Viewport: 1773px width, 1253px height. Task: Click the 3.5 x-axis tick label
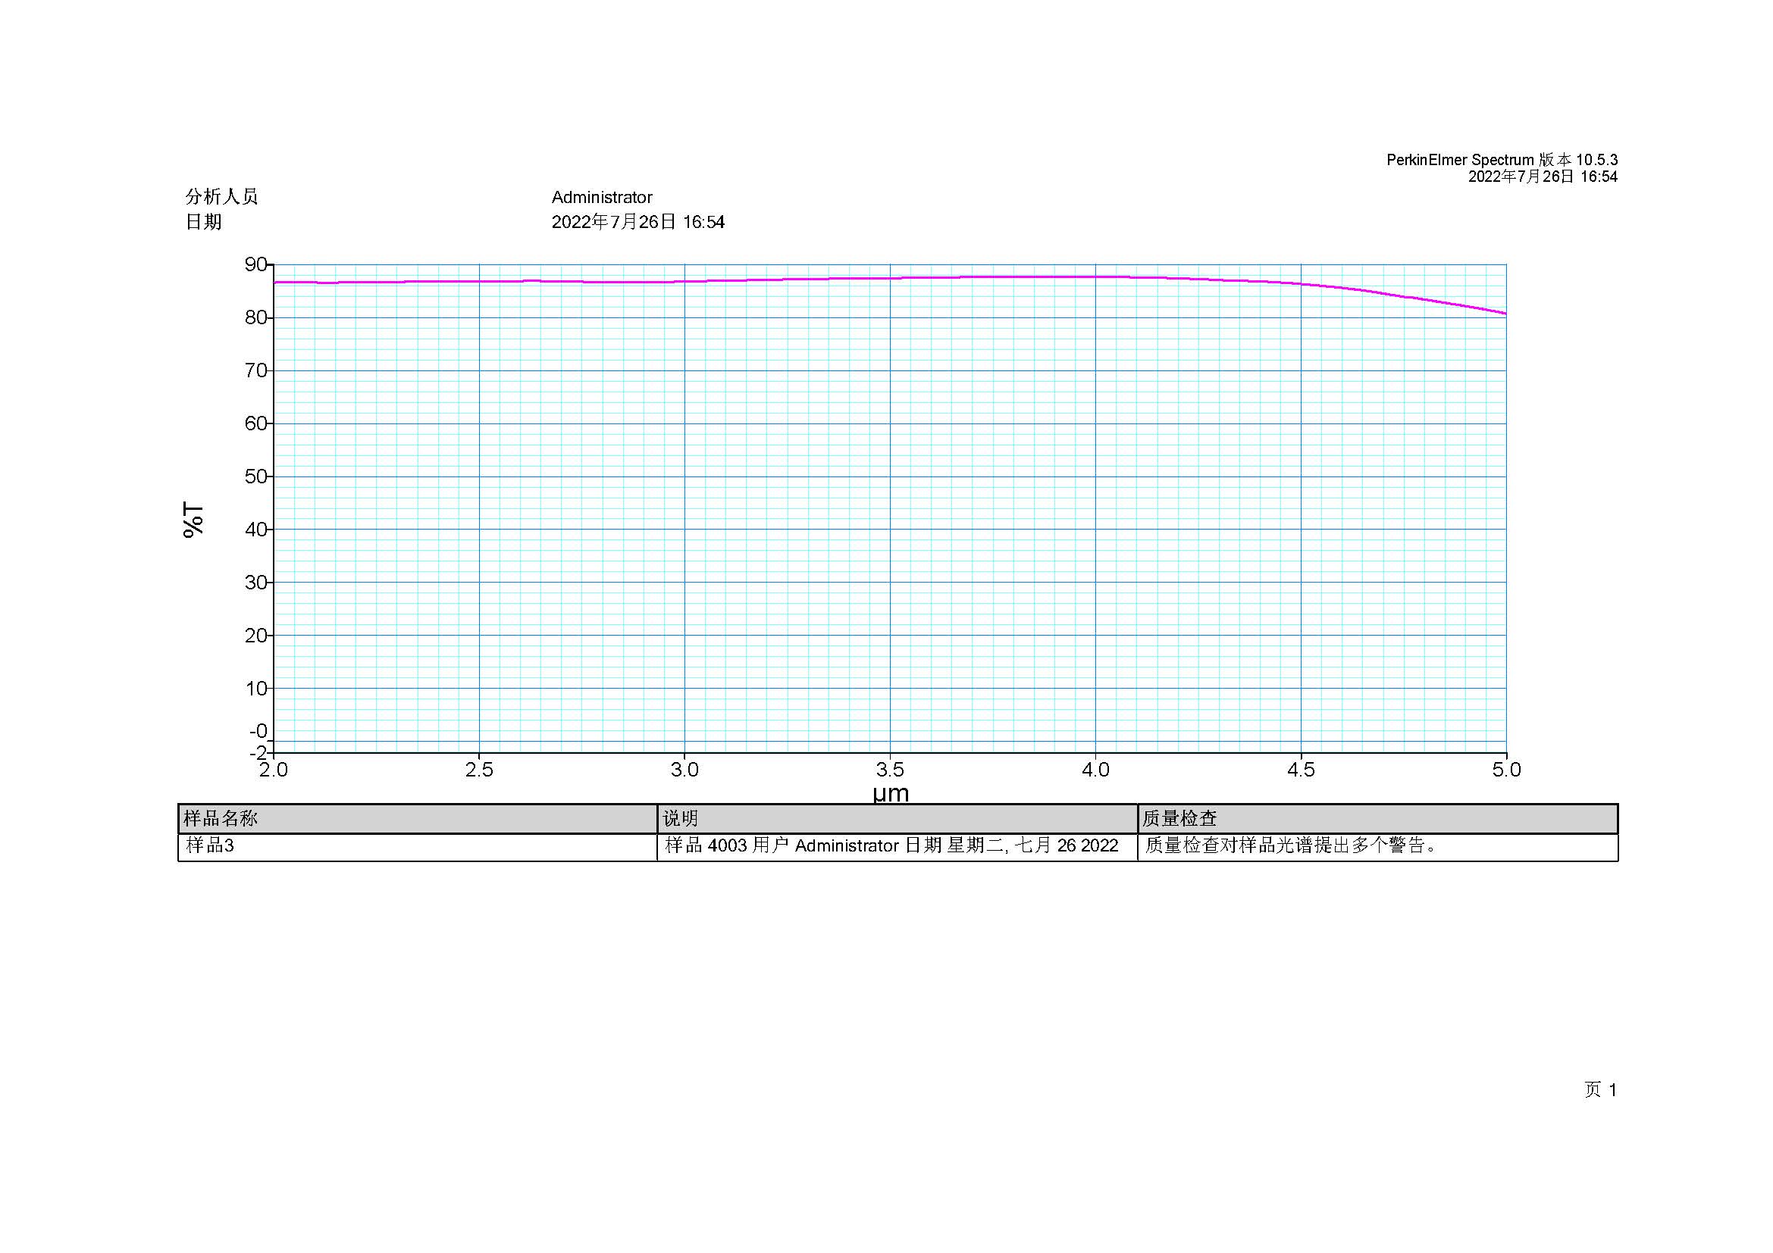click(890, 769)
